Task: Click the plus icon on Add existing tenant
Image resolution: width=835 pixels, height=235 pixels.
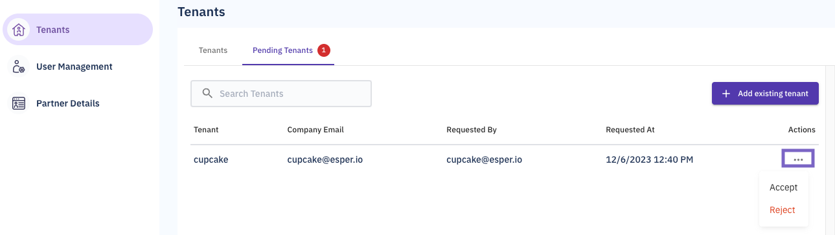Action: coord(726,94)
